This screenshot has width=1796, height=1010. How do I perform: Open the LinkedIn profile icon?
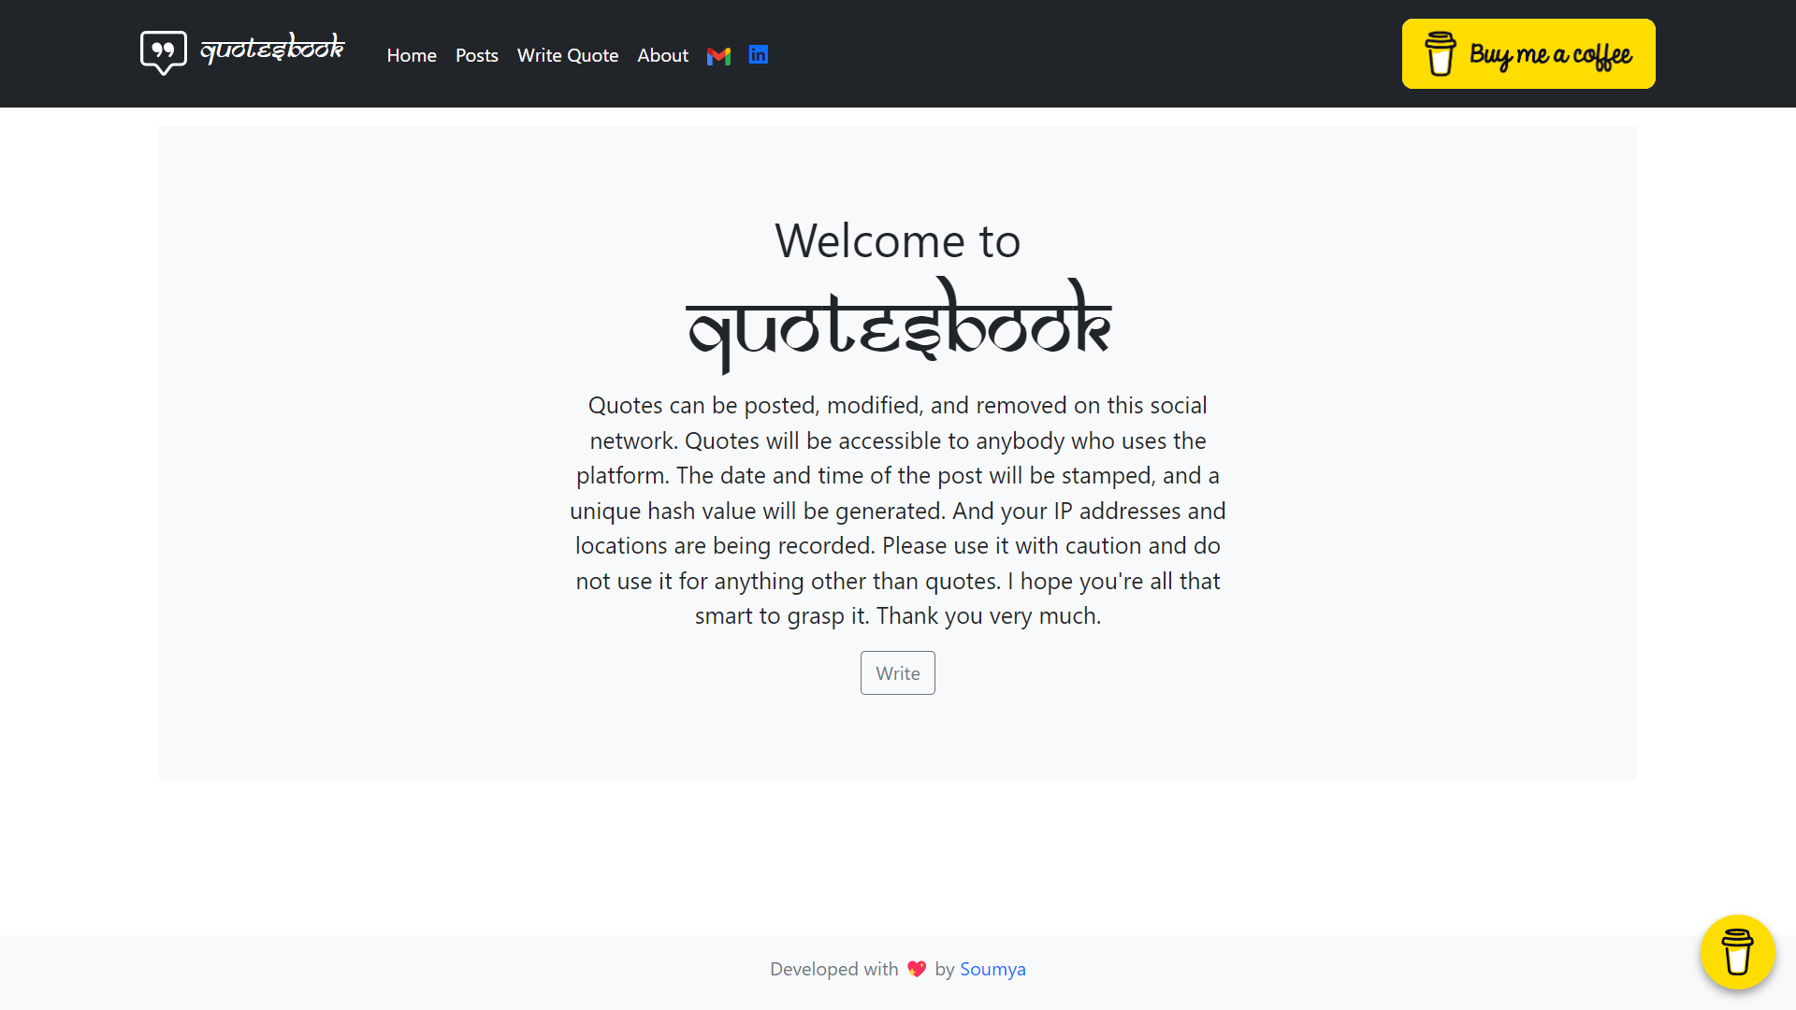pyautogui.click(x=759, y=55)
